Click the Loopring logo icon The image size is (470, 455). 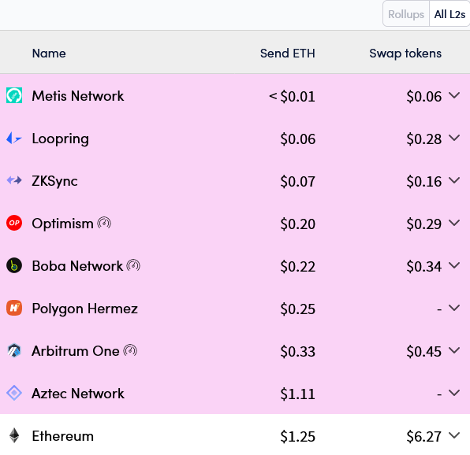[x=14, y=139]
